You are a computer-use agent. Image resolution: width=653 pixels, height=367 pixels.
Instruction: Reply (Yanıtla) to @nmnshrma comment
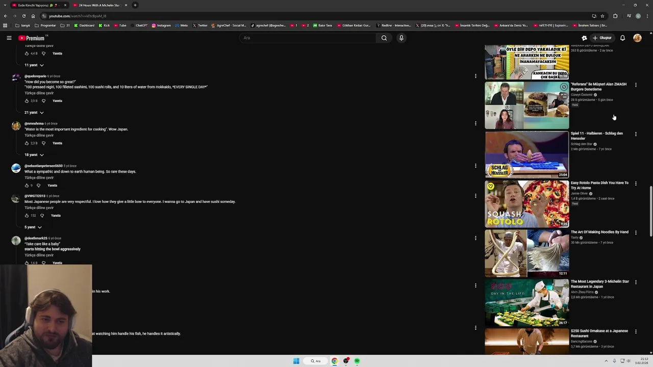(57, 143)
